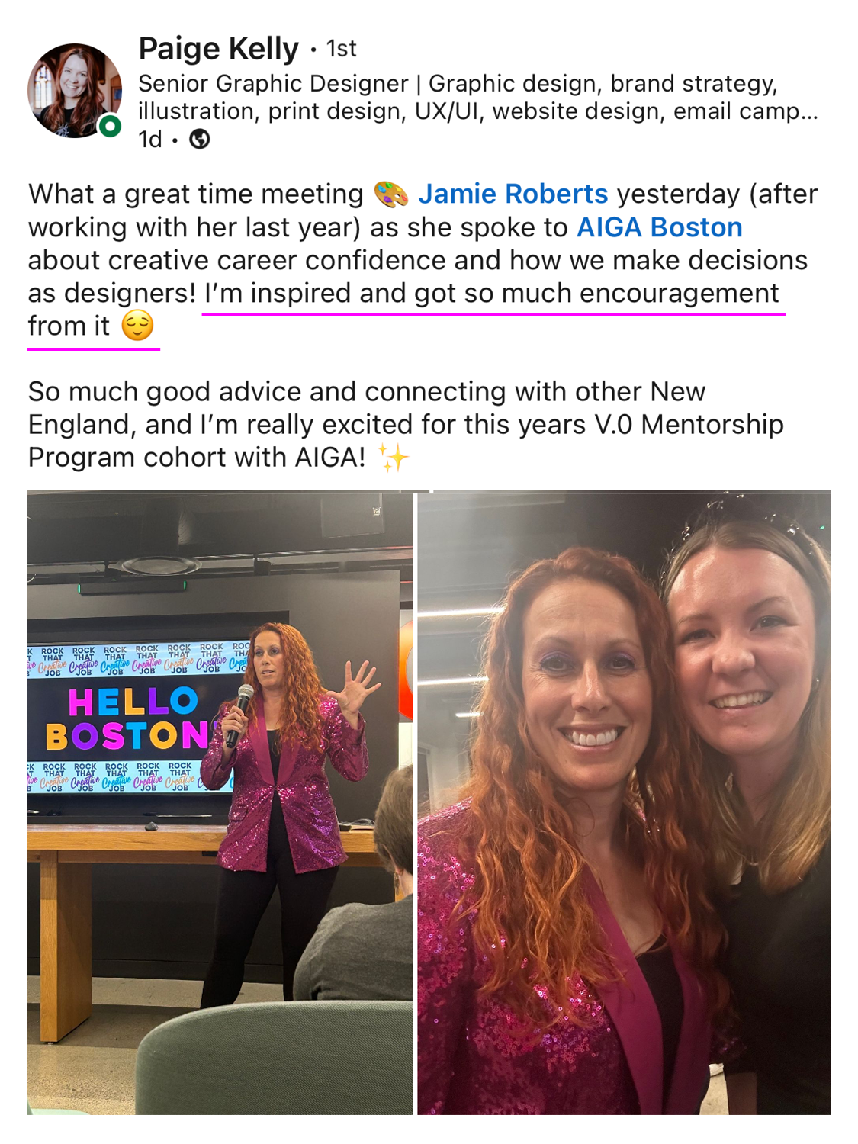
Task: Click the 'What a great time meeting' text
Action: [196, 194]
